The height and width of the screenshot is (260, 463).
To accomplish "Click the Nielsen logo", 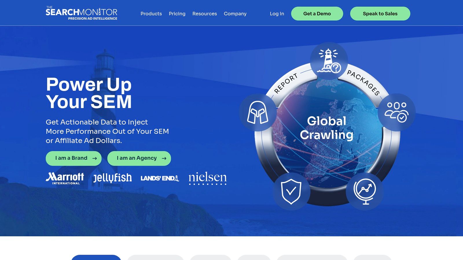I will [x=208, y=178].
